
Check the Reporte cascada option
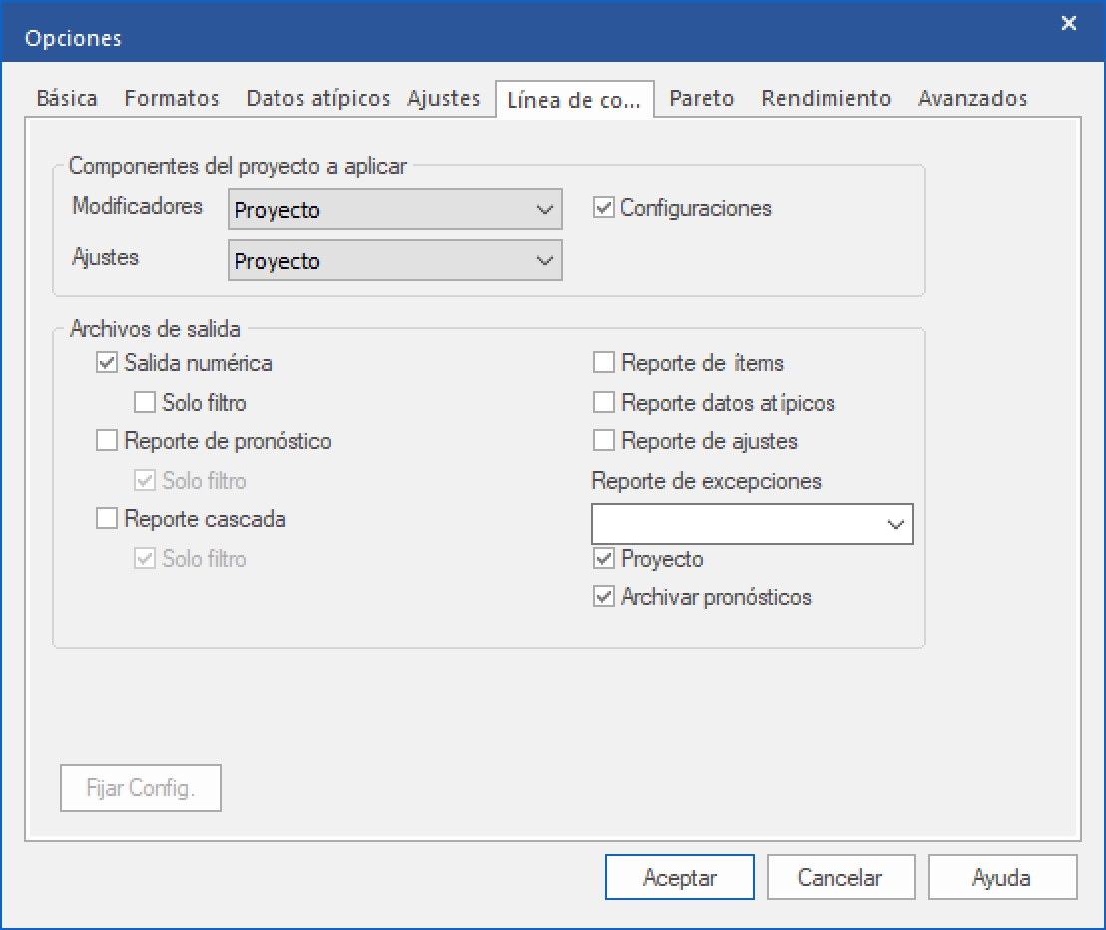(106, 519)
